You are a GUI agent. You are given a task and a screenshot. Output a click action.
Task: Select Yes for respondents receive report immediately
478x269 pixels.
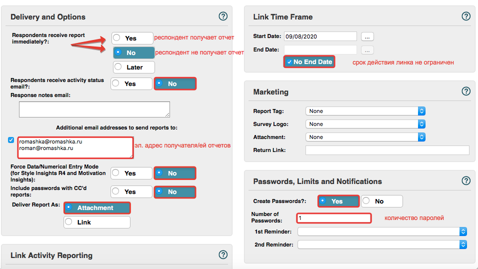click(x=132, y=38)
